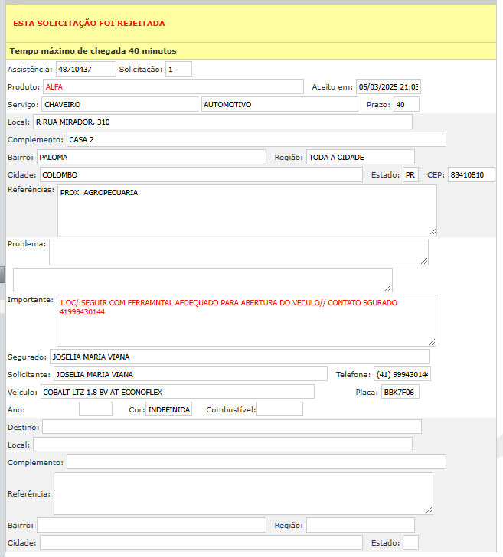Select the Solicitação number field

click(x=178, y=69)
